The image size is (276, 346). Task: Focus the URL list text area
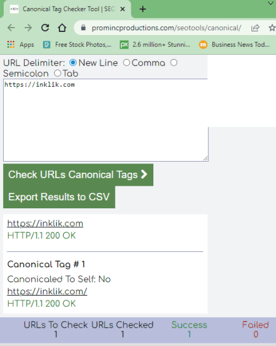click(105, 120)
